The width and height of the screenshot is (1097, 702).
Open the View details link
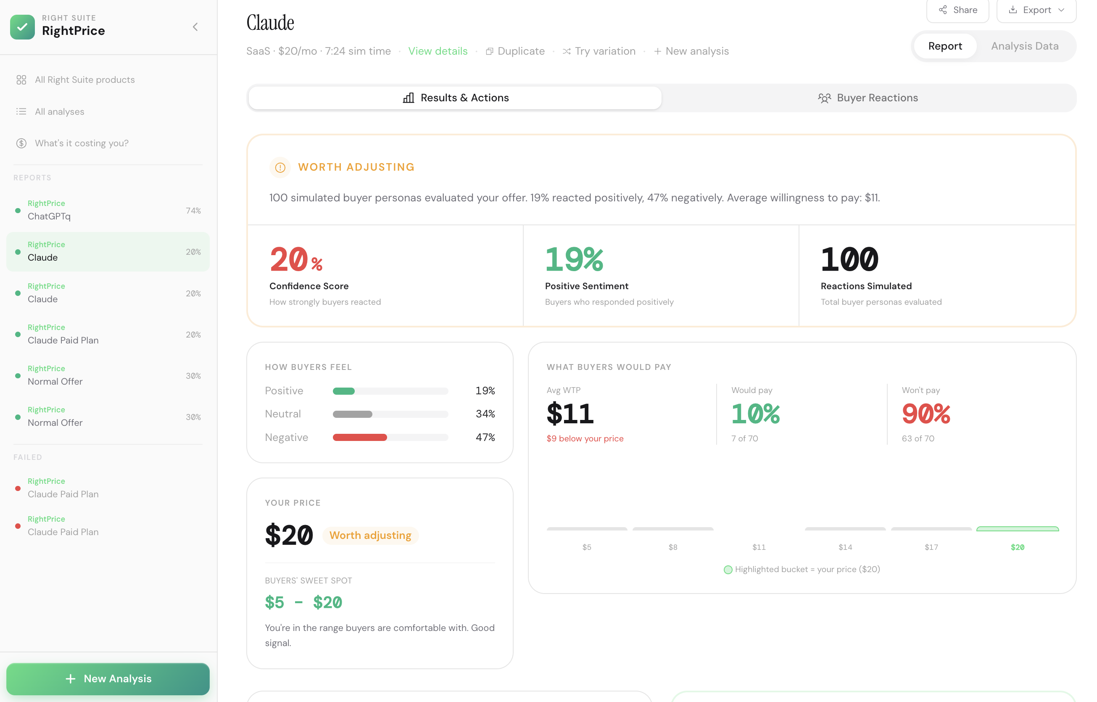click(438, 52)
